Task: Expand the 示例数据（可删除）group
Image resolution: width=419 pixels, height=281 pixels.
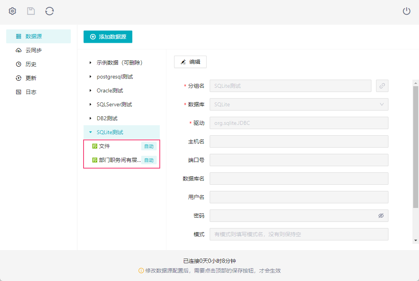Action: 90,63
